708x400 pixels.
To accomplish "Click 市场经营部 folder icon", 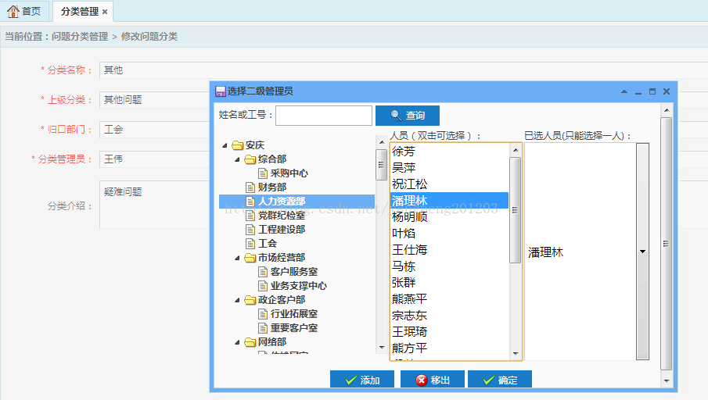I will pos(250,258).
